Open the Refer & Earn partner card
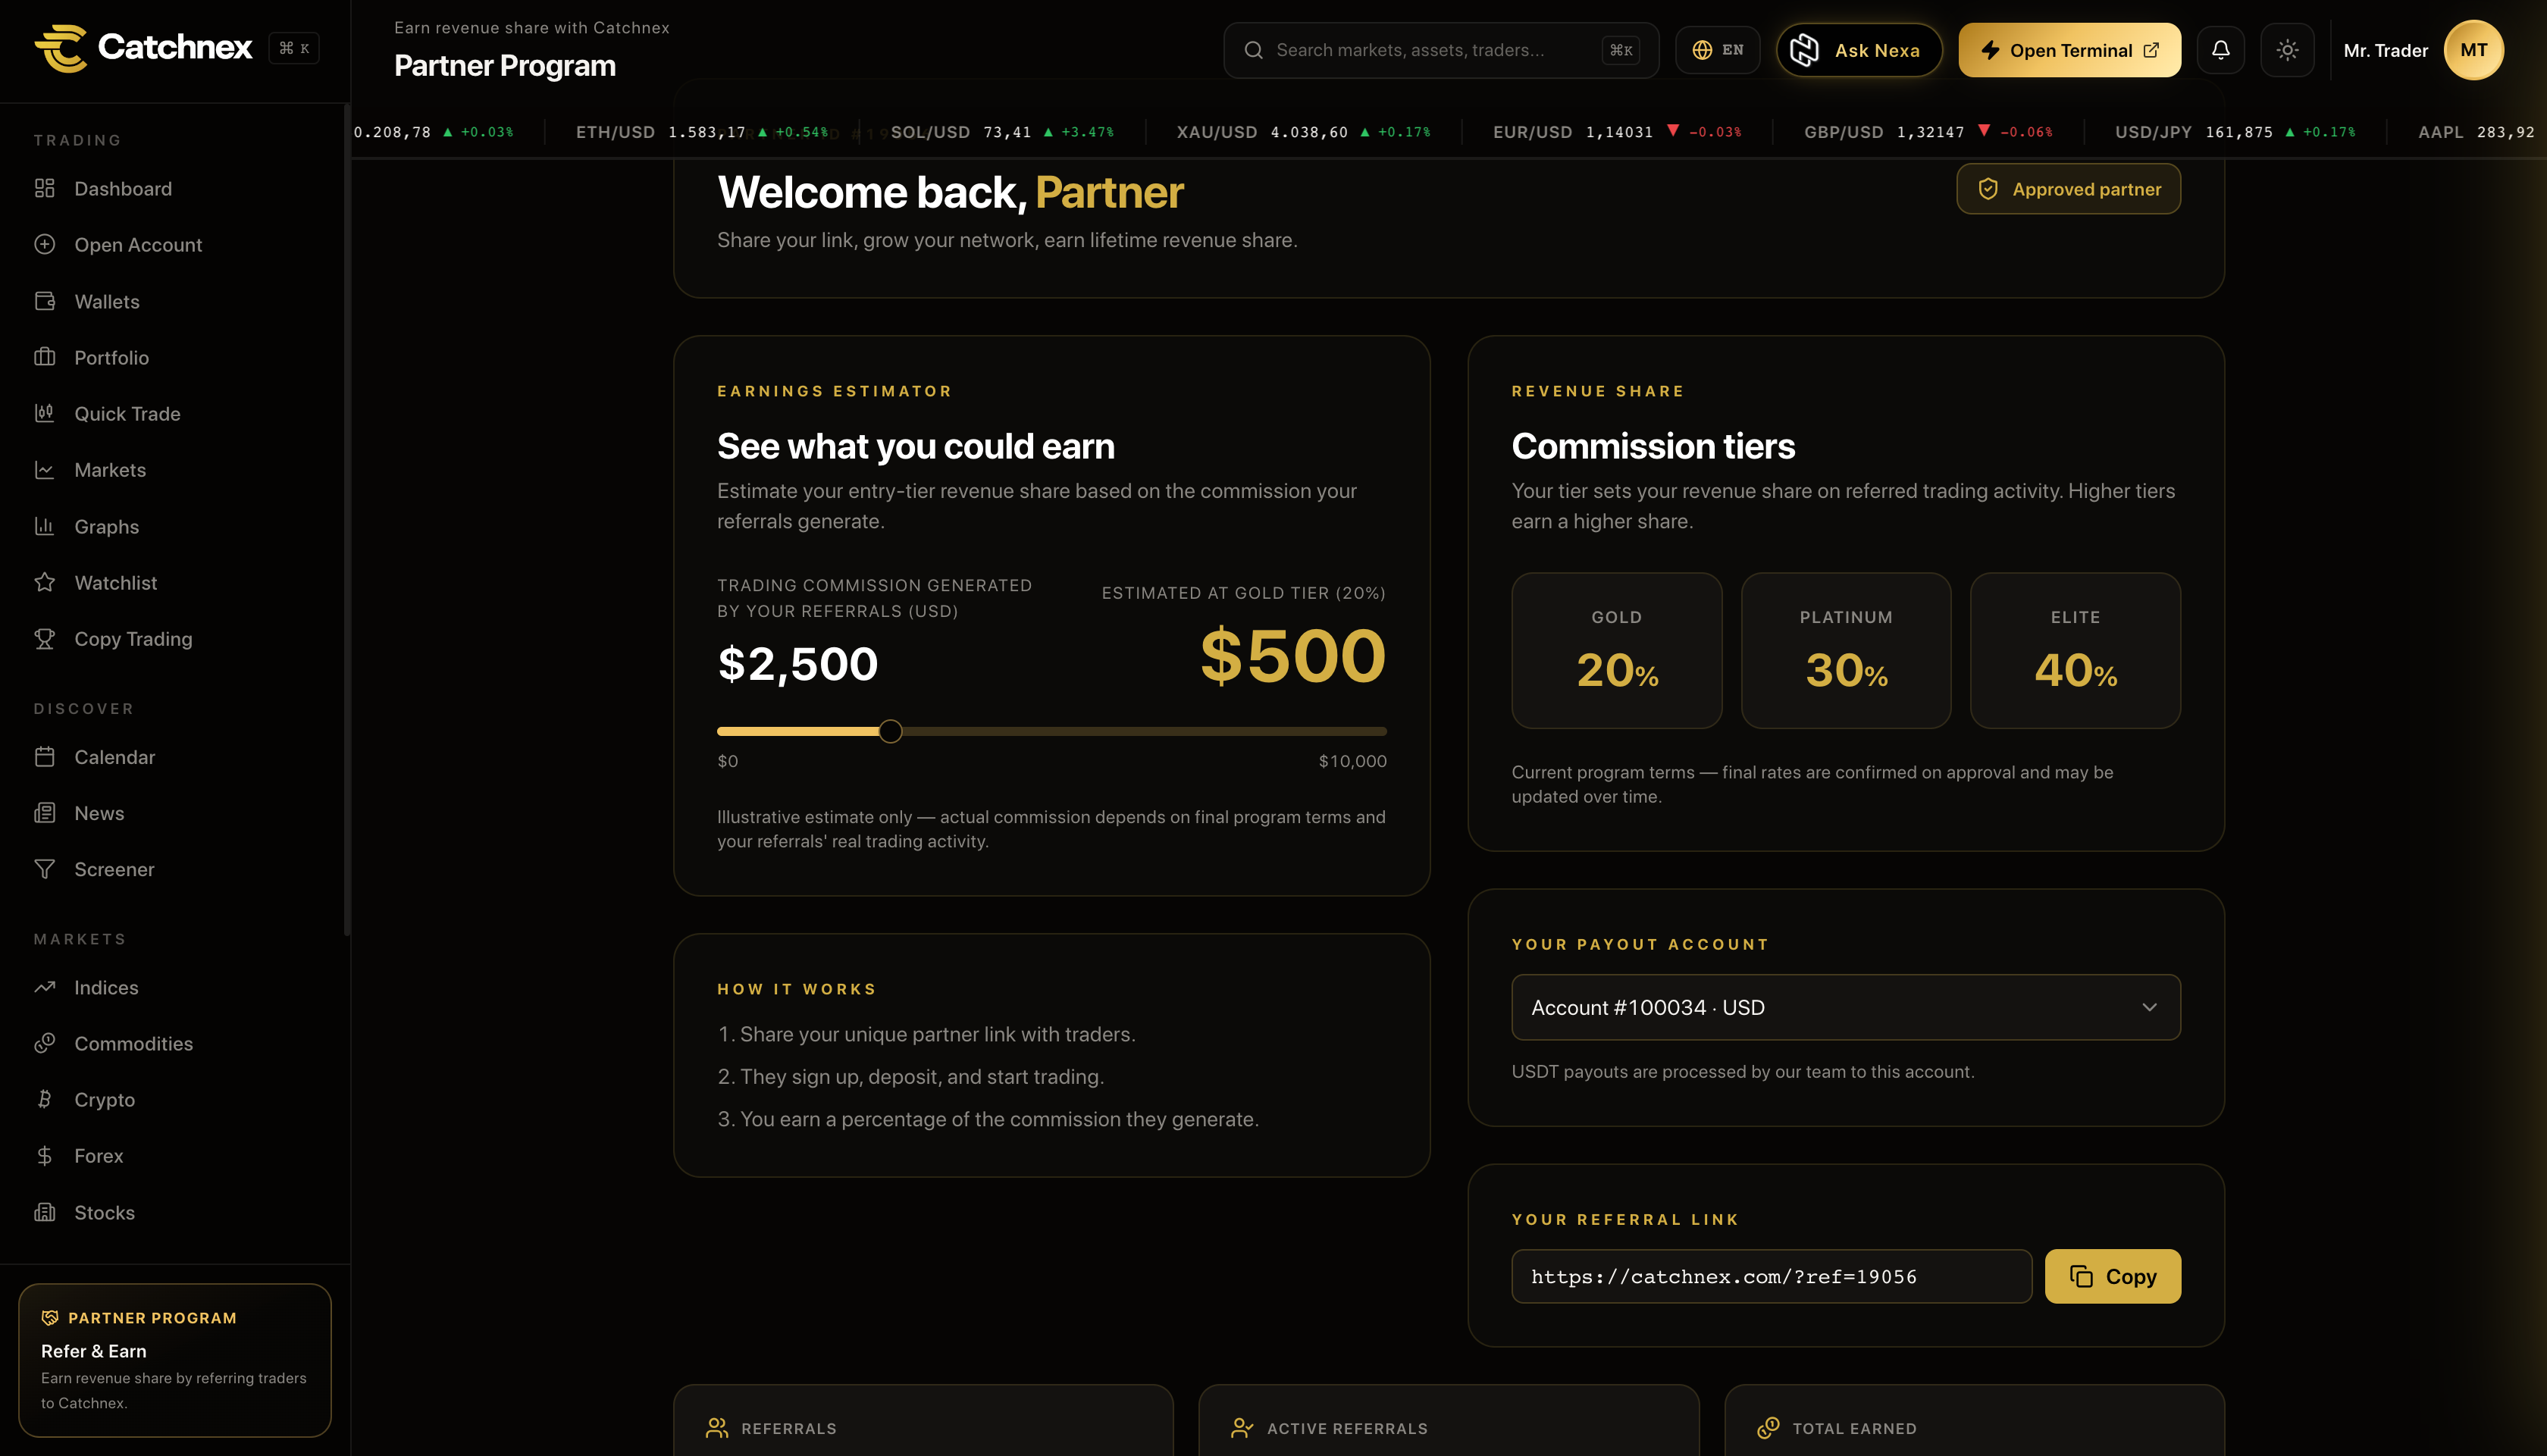 pos(175,1360)
